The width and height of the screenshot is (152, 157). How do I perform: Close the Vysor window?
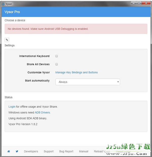point(146,3)
